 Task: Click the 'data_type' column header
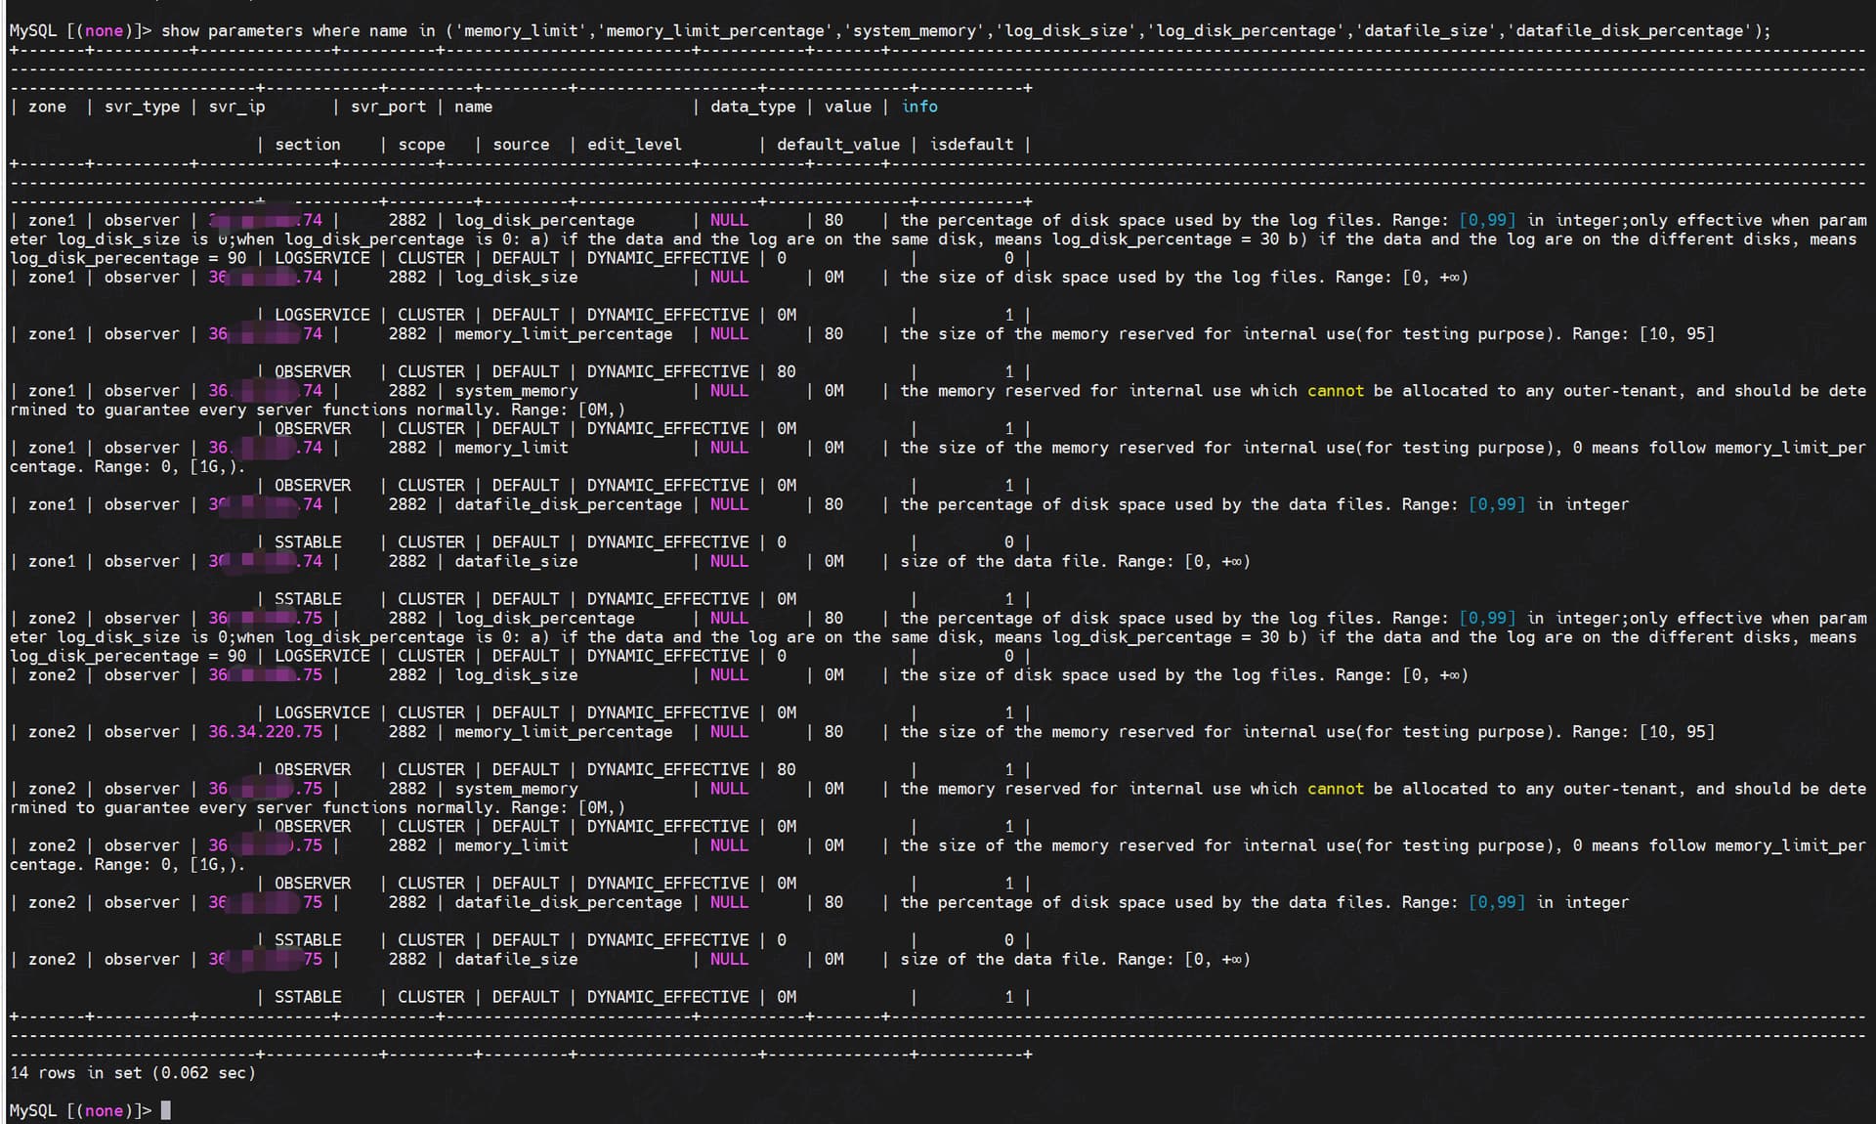tap(752, 107)
